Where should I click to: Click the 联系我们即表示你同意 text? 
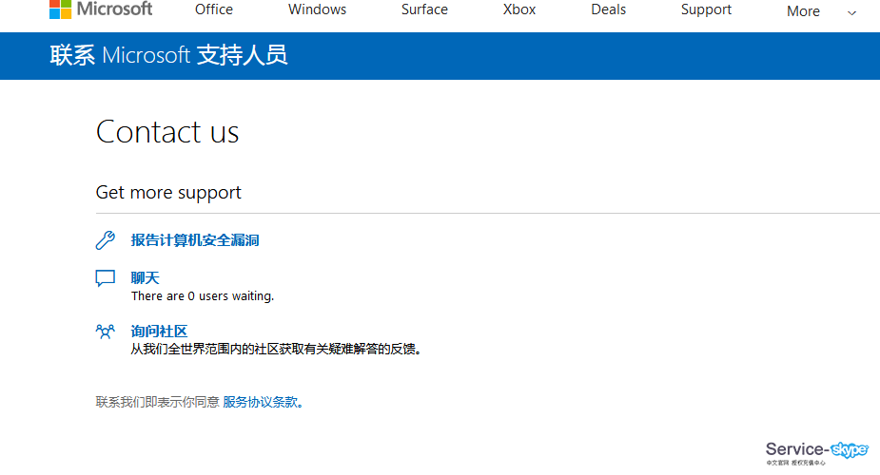pos(157,402)
